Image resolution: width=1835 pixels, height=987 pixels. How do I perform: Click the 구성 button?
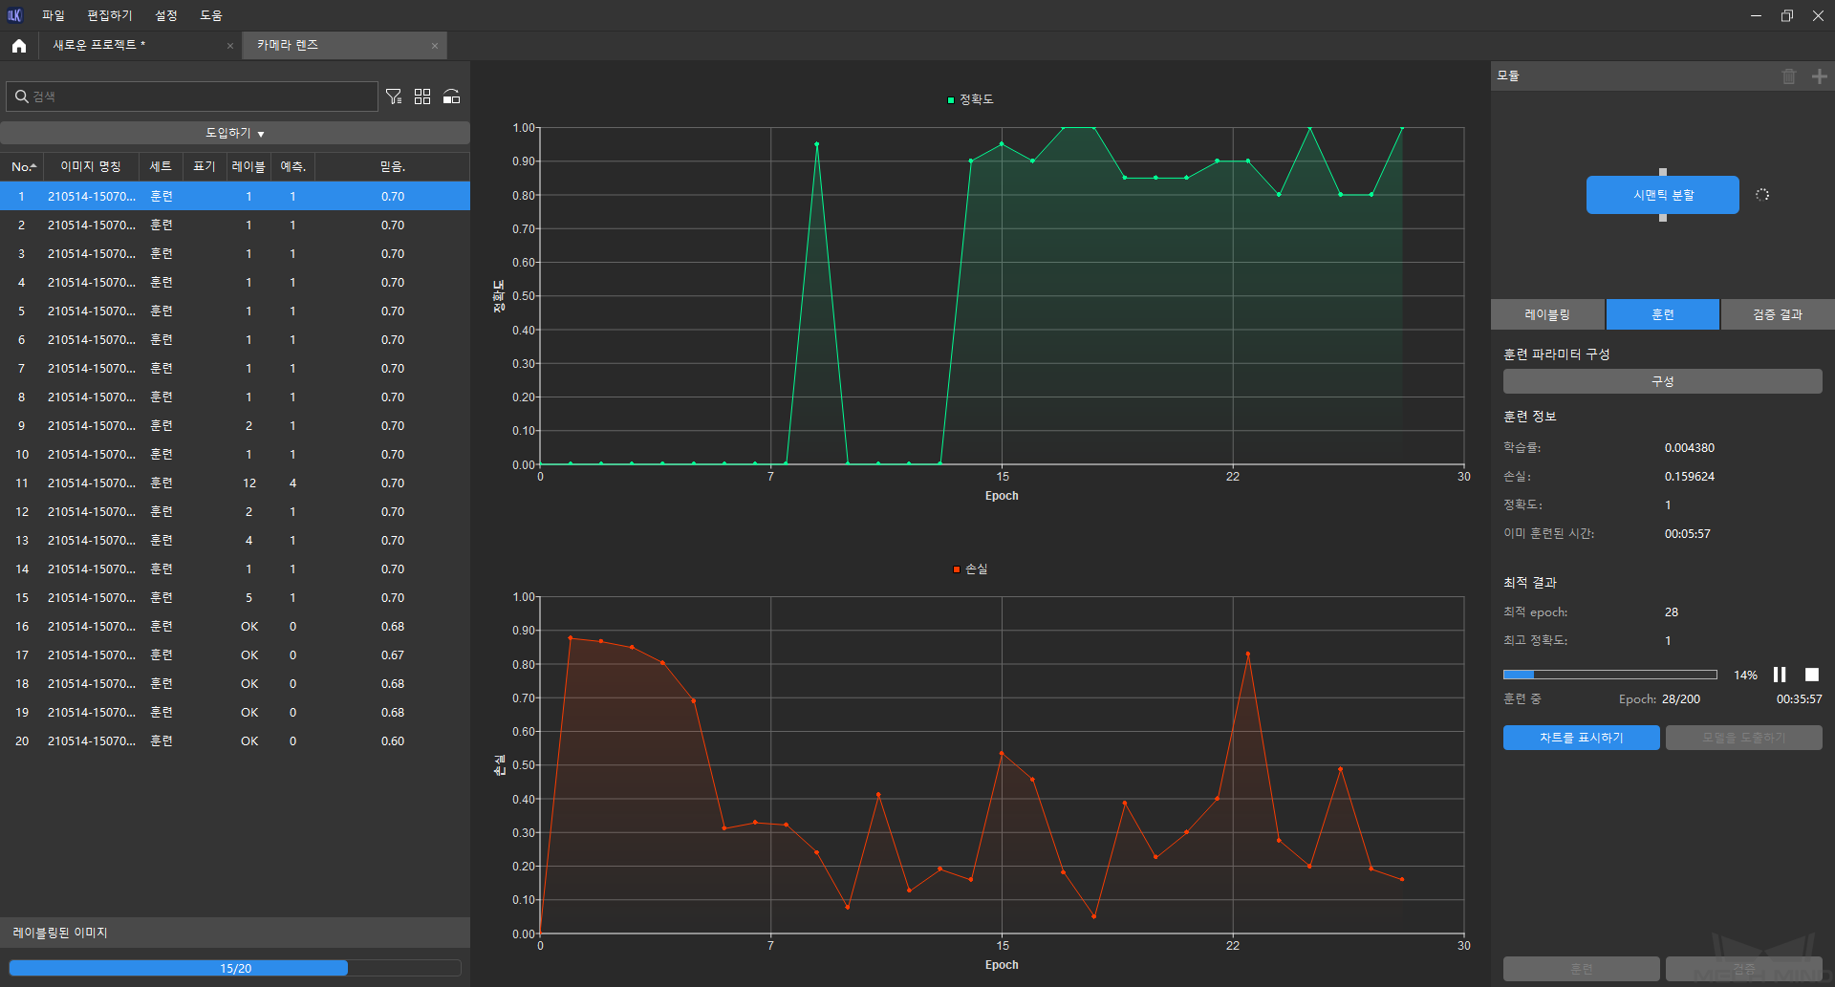[x=1663, y=381]
